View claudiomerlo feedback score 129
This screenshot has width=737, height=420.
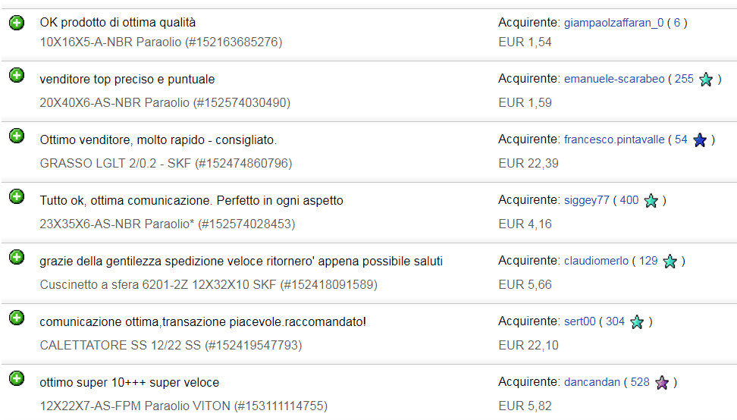coord(648,261)
